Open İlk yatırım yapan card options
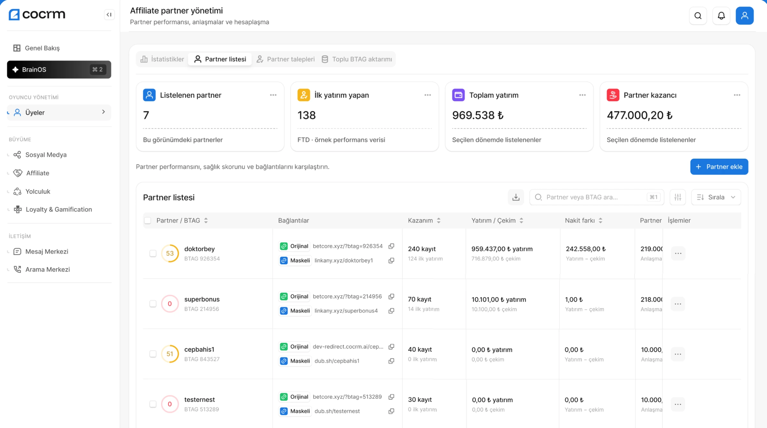767x428 pixels. [428, 95]
